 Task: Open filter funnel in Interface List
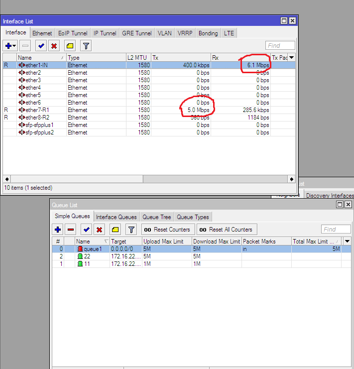point(86,46)
